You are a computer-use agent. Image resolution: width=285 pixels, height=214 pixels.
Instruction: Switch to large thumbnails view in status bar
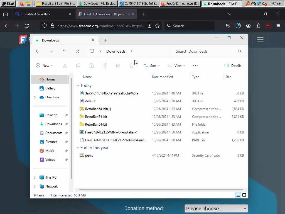(x=244, y=195)
